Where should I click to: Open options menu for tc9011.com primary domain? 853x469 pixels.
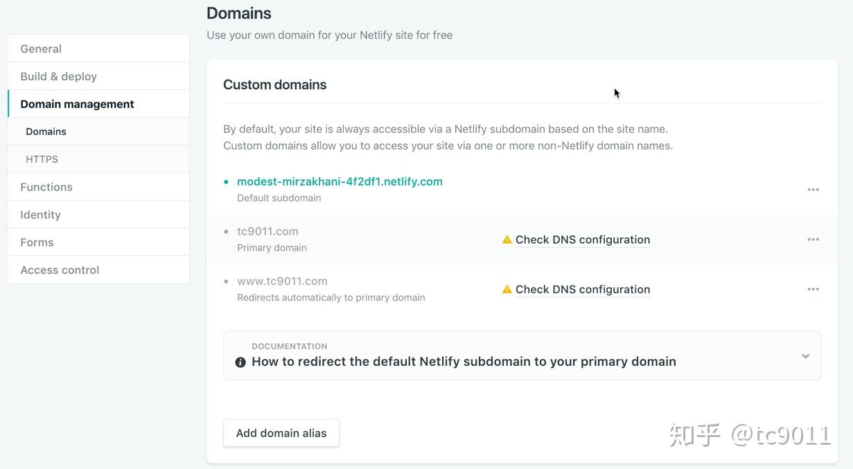pos(814,239)
